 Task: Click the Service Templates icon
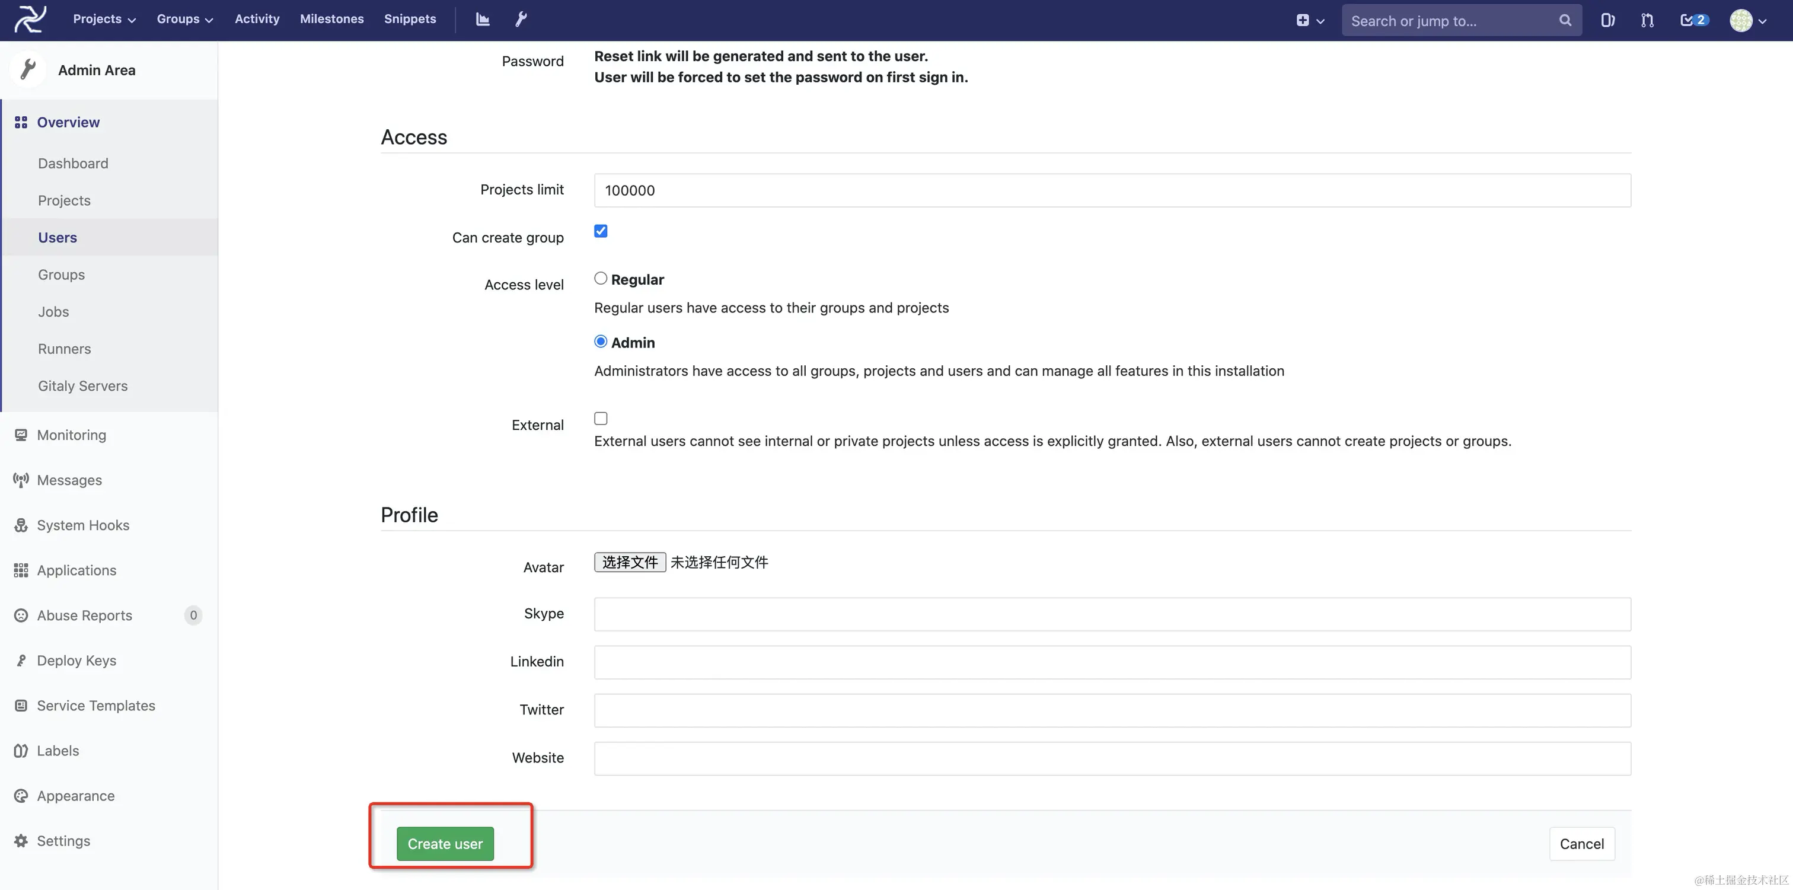tap(21, 706)
